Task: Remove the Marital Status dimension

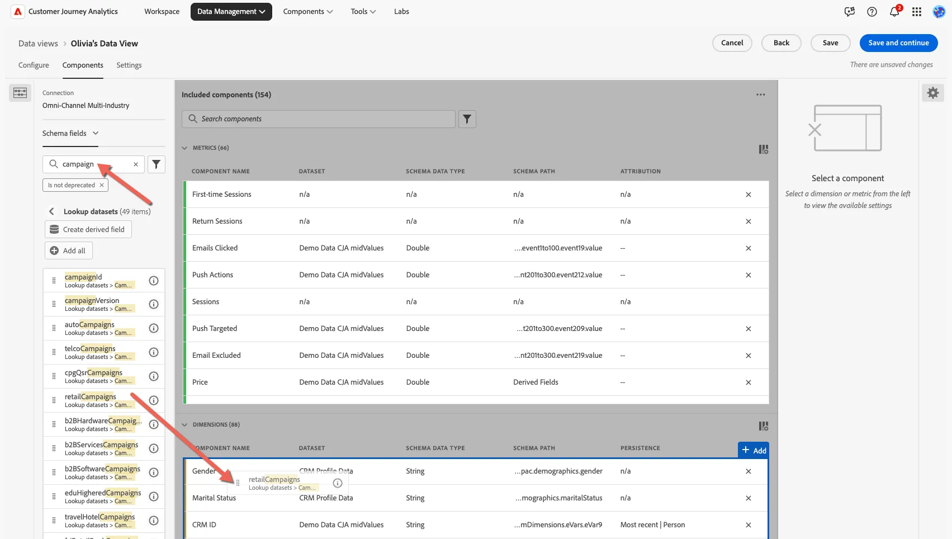Action: (749, 498)
